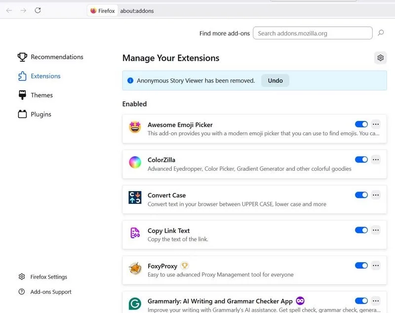The width and height of the screenshot is (395, 313).
Task: Click ColorZilla's 'Advanced Eyedropper' description
Action: (x=249, y=169)
